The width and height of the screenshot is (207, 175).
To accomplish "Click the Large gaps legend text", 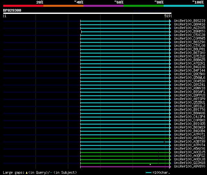I will pyautogui.click(x=14, y=172).
